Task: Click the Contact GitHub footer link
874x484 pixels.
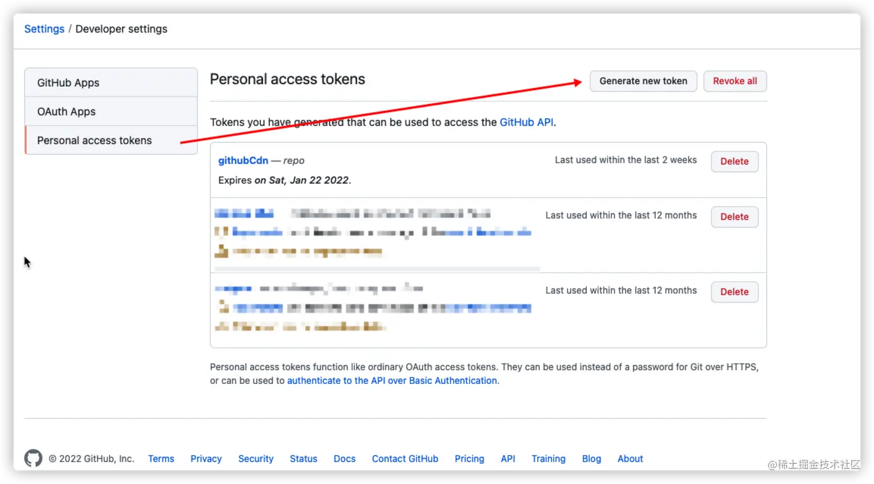Action: tap(405, 459)
